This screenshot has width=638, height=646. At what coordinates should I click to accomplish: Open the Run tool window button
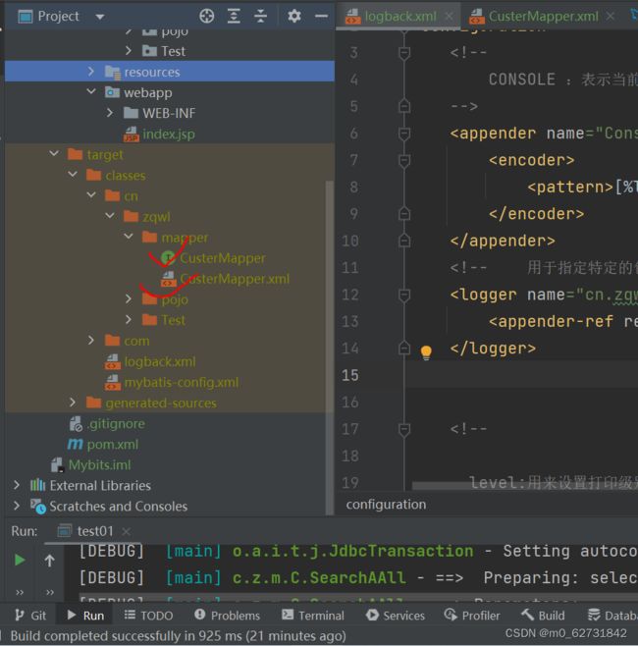[x=85, y=616]
